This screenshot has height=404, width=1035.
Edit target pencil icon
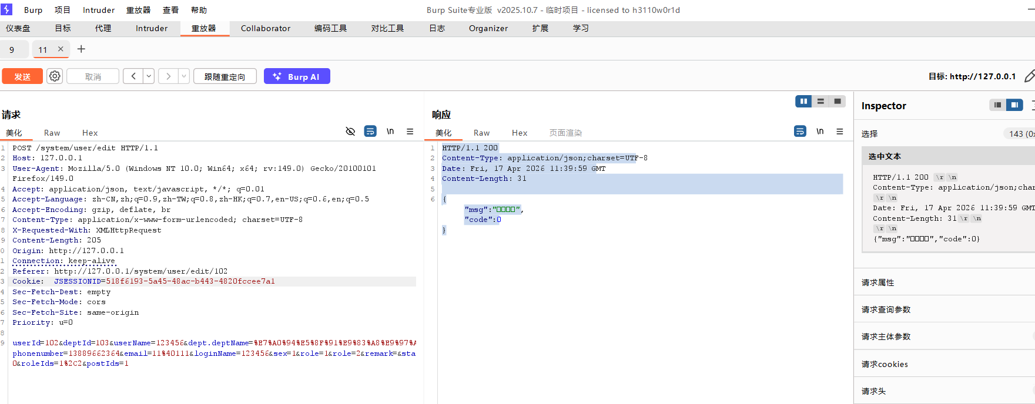pyautogui.click(x=1029, y=76)
